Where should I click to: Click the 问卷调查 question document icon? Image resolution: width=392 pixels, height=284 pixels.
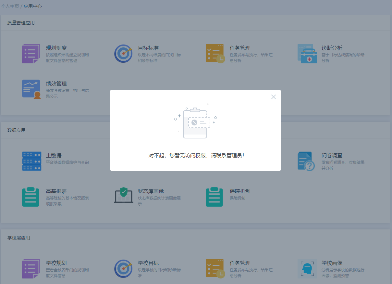pos(306,161)
